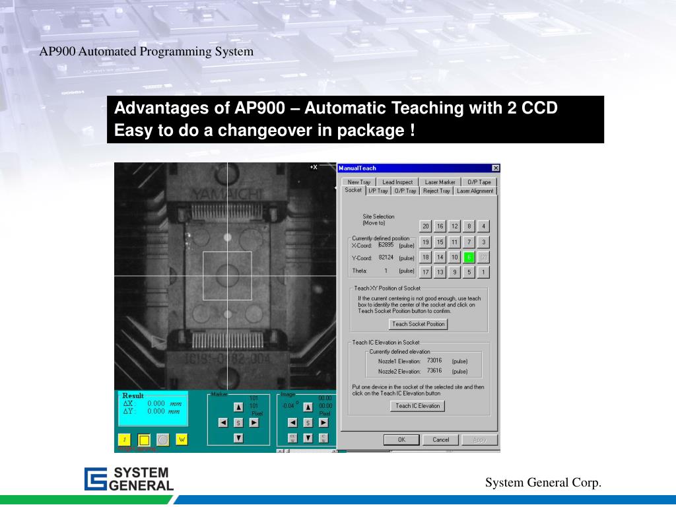
Task: Open the O/P Tray tab
Action: pos(405,191)
